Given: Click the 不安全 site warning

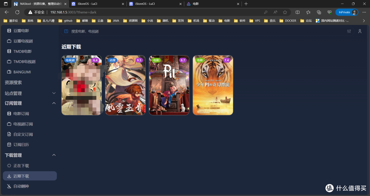Looking at the screenshot, I should (36, 12).
